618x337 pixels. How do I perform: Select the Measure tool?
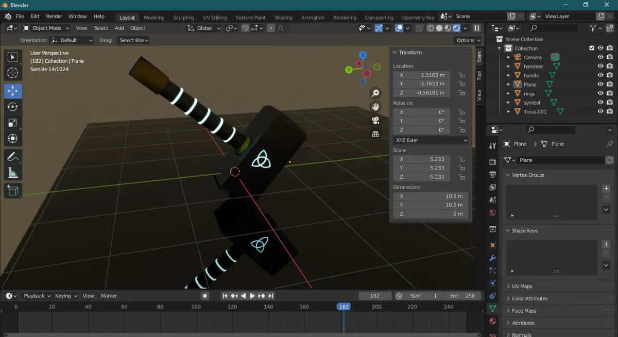13,173
